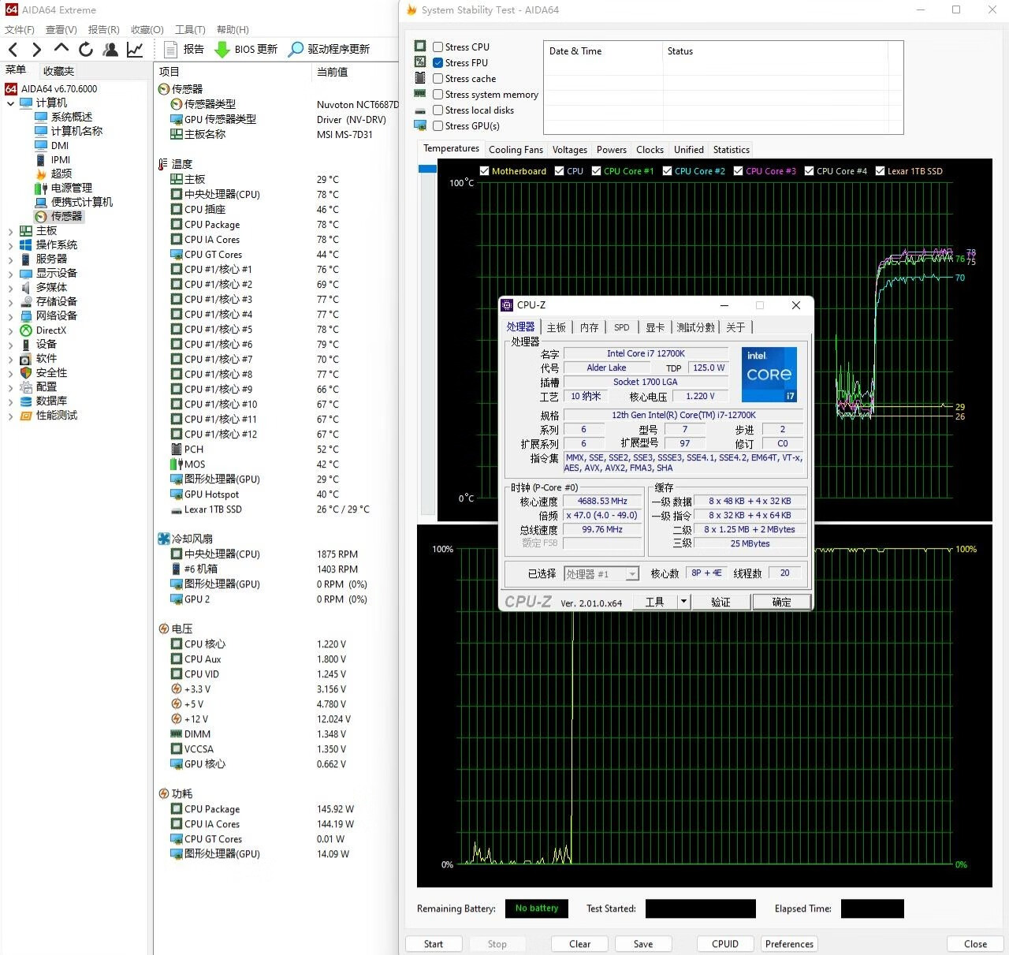Toggle the Motherboard graph checkbox
The width and height of the screenshot is (1009, 955).
coord(484,170)
